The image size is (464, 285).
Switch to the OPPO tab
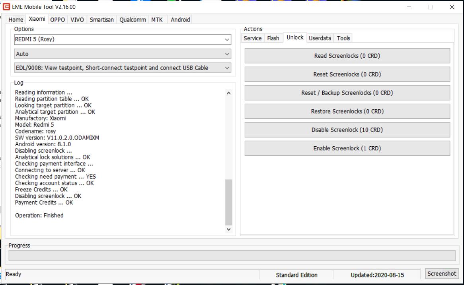point(57,20)
